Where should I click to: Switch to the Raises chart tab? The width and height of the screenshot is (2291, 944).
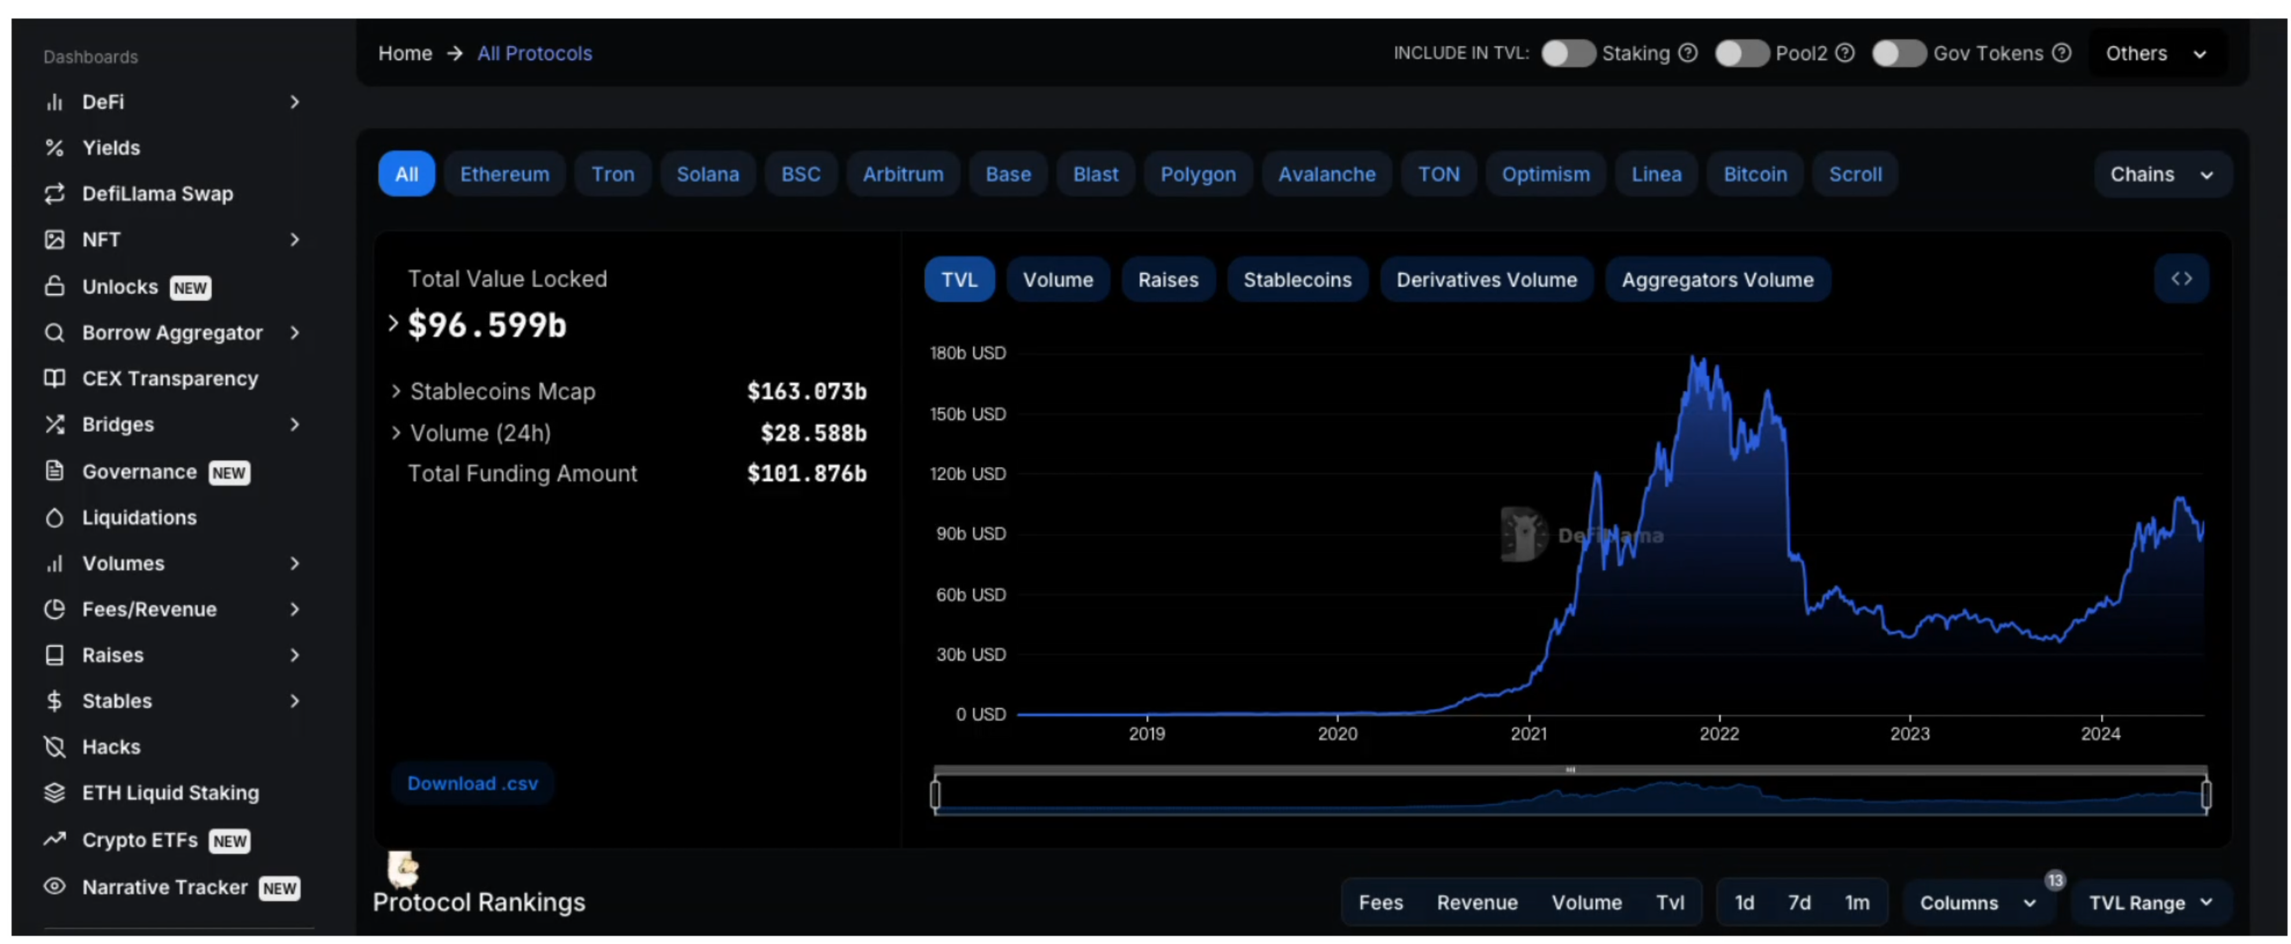pos(1167,280)
